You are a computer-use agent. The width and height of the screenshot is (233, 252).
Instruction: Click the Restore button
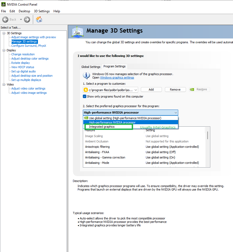pyautogui.click(x=199, y=89)
